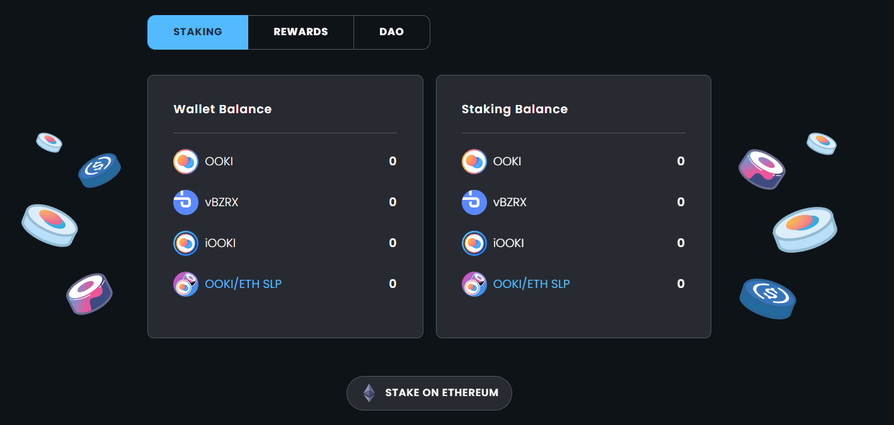Click OOKI/ETH SLP icon in Wallet Balance

(186, 284)
